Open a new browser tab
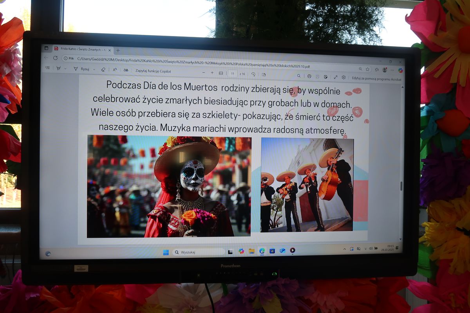The height and width of the screenshot is (313, 470). pos(118,50)
